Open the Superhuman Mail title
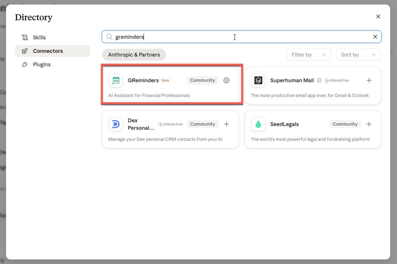The height and width of the screenshot is (264, 397). click(292, 81)
